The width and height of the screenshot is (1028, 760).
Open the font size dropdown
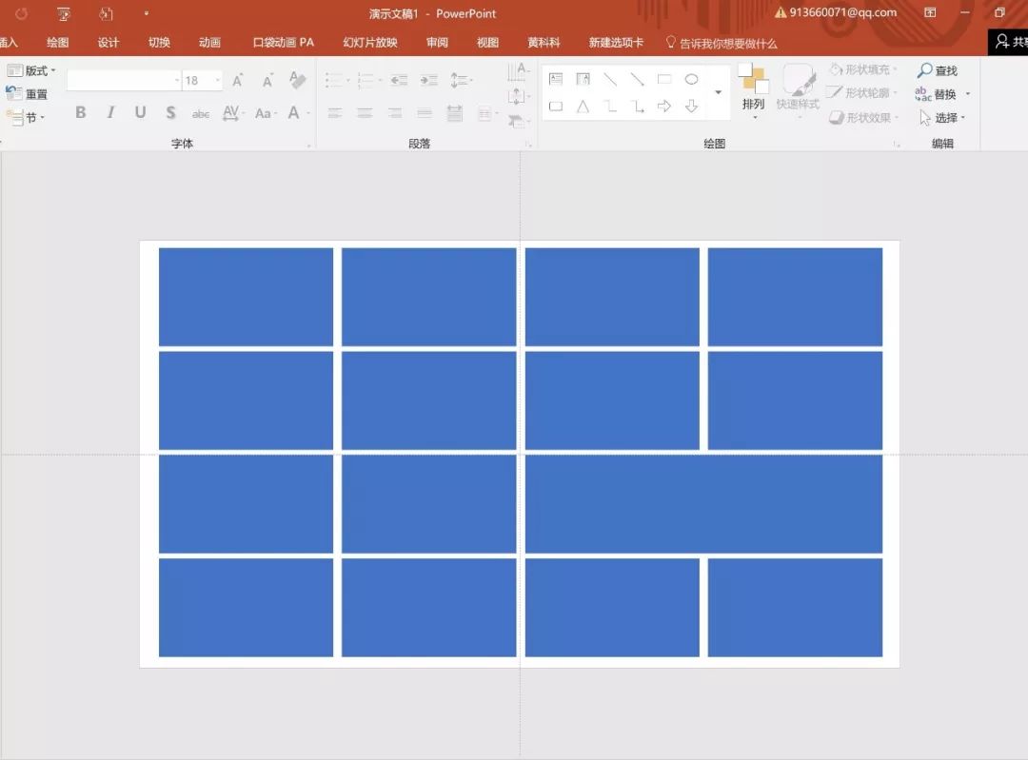point(217,81)
